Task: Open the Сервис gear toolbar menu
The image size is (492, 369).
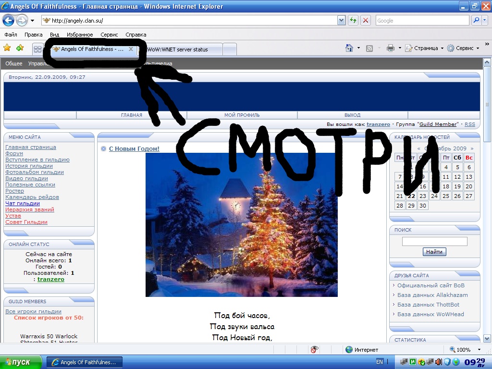Action: pyautogui.click(x=463, y=48)
